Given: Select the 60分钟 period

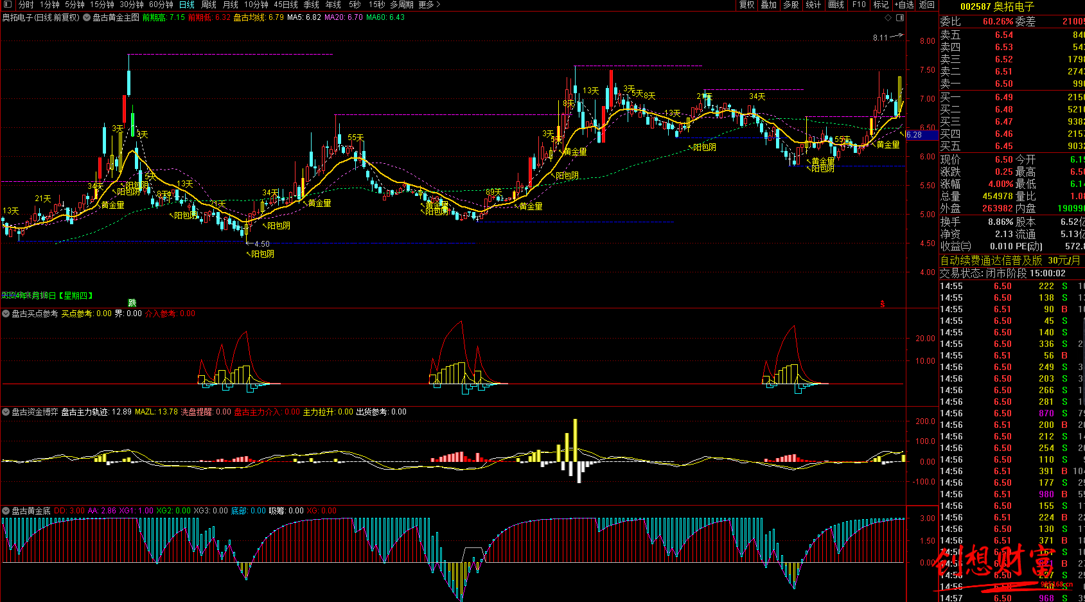Looking at the screenshot, I should click(161, 4).
